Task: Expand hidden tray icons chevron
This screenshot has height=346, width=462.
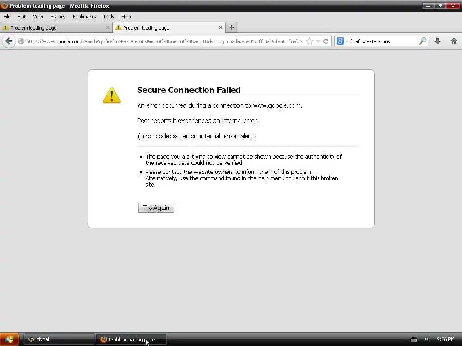Action: (x=426, y=339)
